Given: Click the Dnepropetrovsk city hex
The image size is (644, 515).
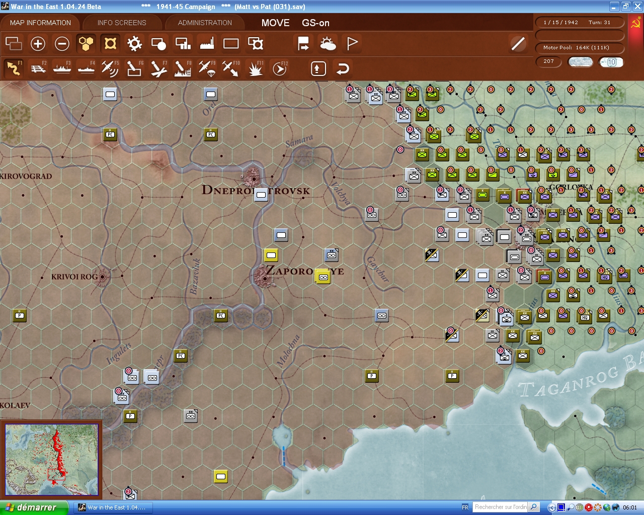Looking at the screenshot, I should coord(254,179).
